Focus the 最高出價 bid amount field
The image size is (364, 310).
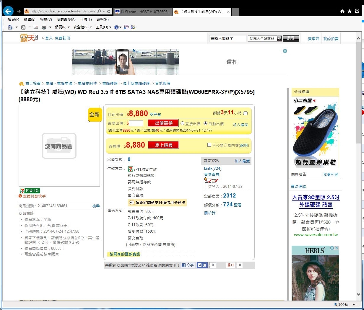[x=136, y=123]
